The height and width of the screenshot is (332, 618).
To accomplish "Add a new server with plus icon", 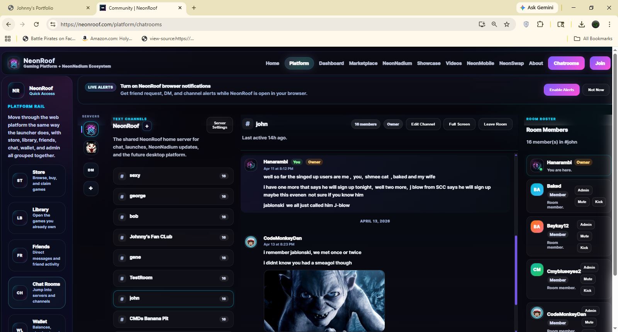I will (x=91, y=188).
